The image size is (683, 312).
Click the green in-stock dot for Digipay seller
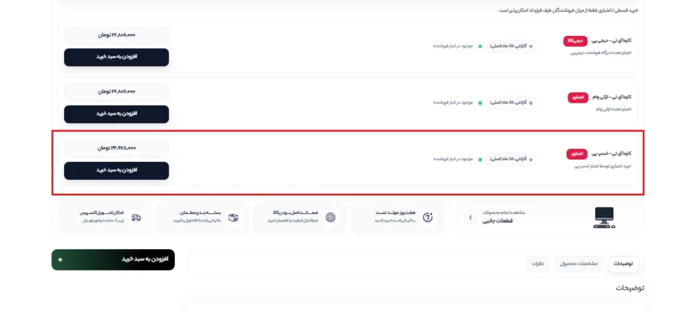tap(480, 46)
